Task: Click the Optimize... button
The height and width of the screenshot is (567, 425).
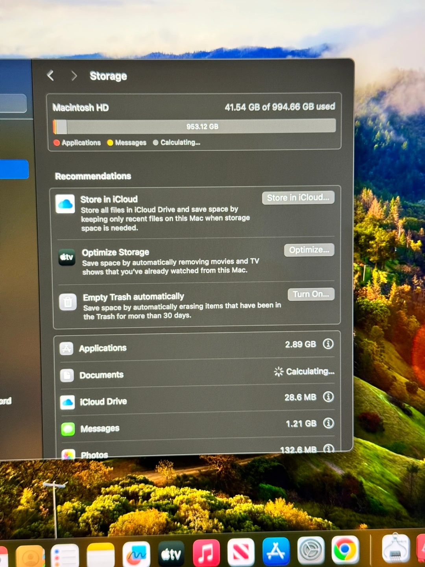Action: pos(309,250)
